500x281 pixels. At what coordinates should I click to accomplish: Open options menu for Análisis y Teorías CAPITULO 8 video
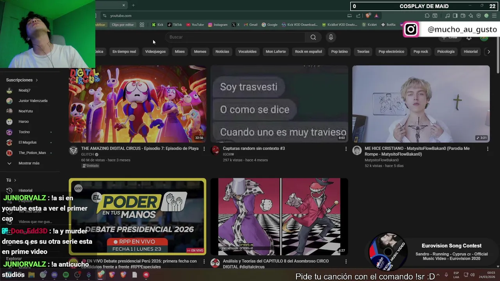click(346, 261)
